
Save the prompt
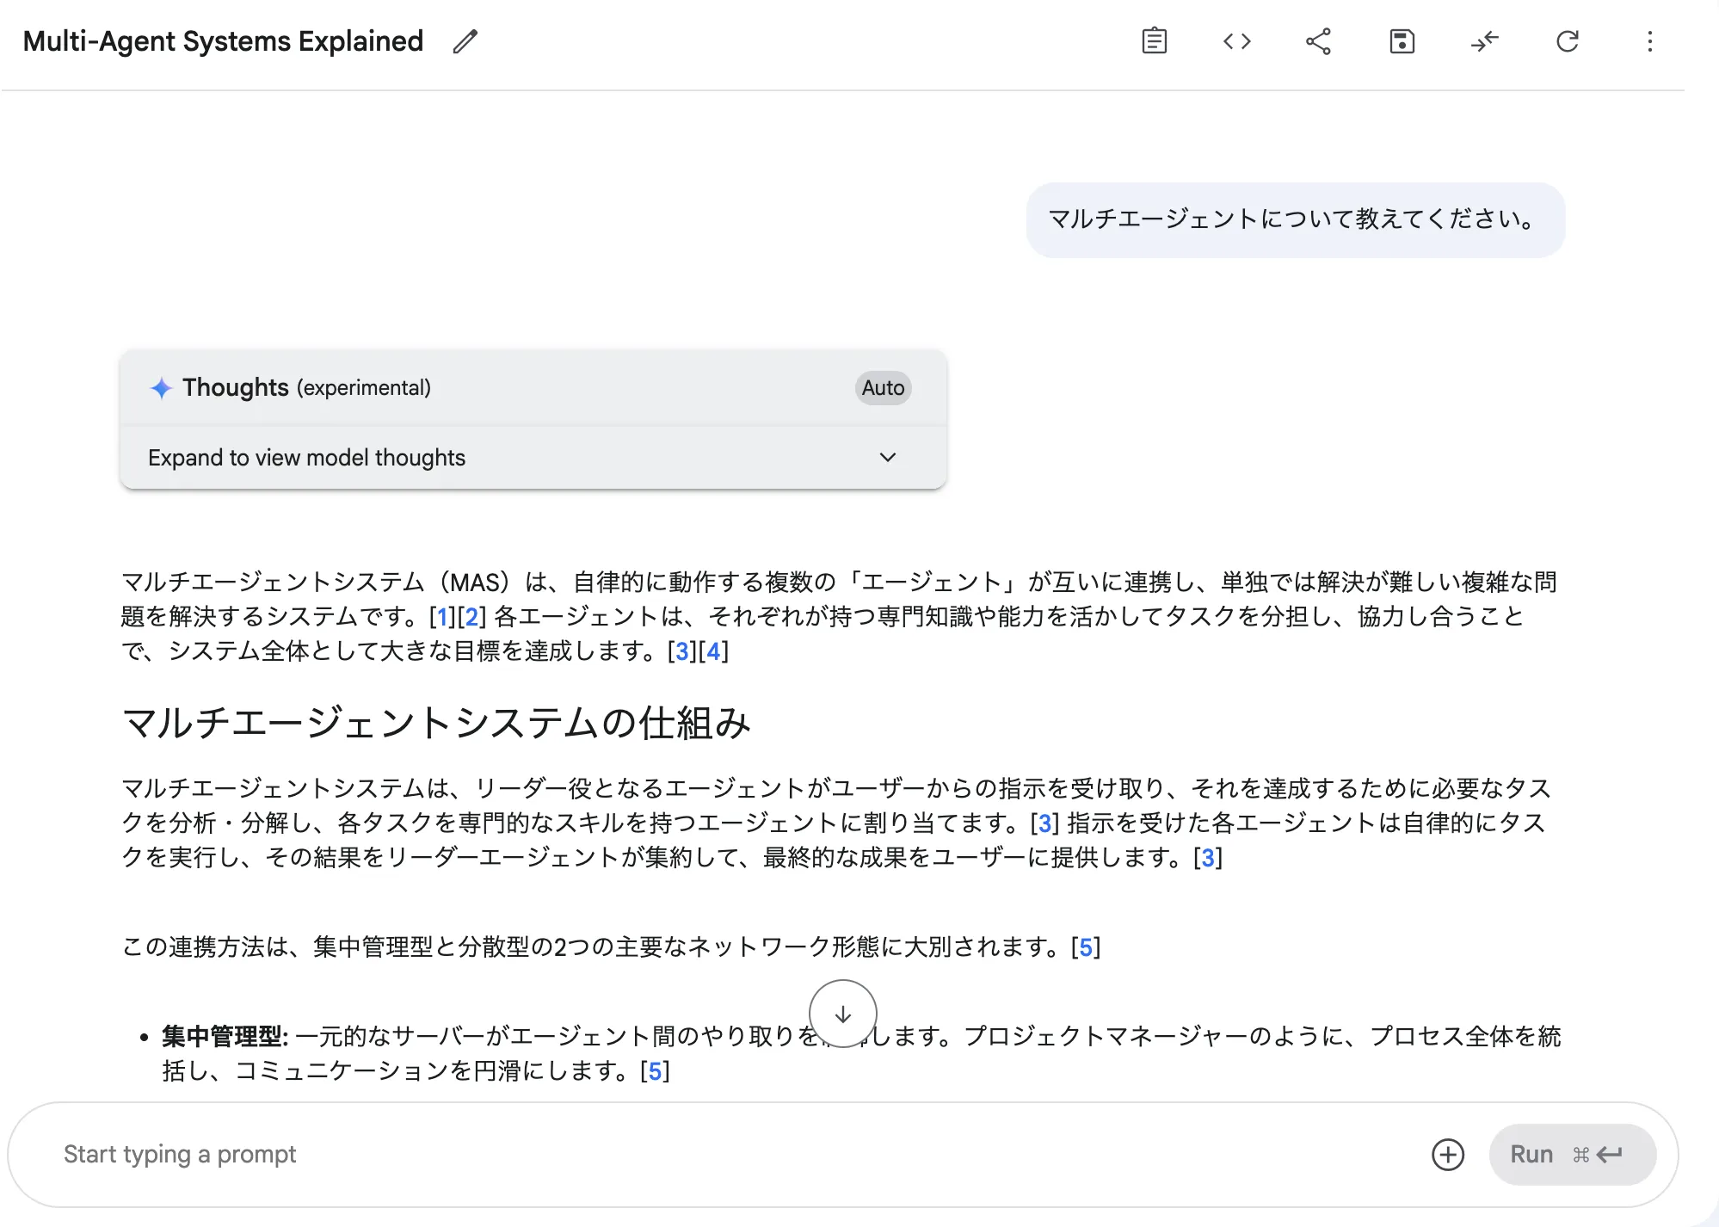1400,41
